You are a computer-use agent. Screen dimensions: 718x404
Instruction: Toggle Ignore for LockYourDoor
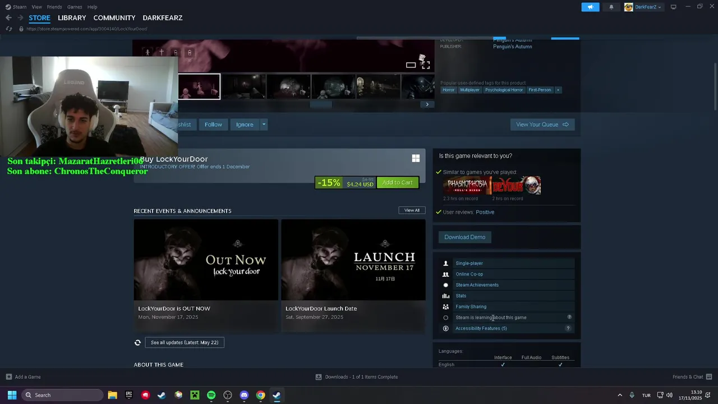coord(245,125)
